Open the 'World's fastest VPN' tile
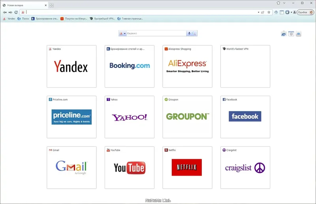The image size is (316, 204). pyautogui.click(x=245, y=66)
